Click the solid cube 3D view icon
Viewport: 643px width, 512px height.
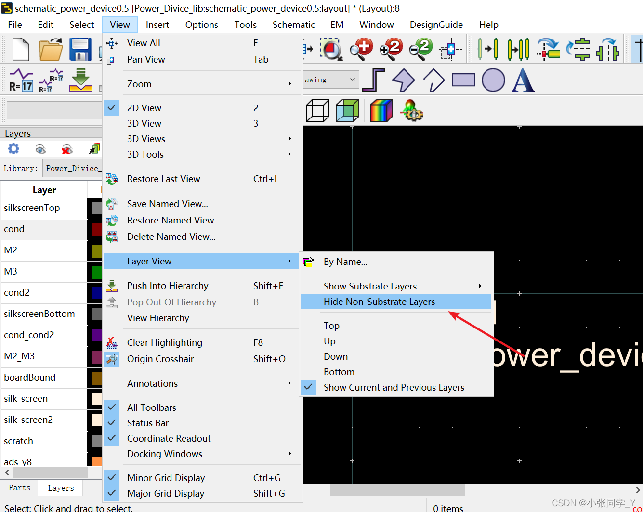[x=348, y=111]
